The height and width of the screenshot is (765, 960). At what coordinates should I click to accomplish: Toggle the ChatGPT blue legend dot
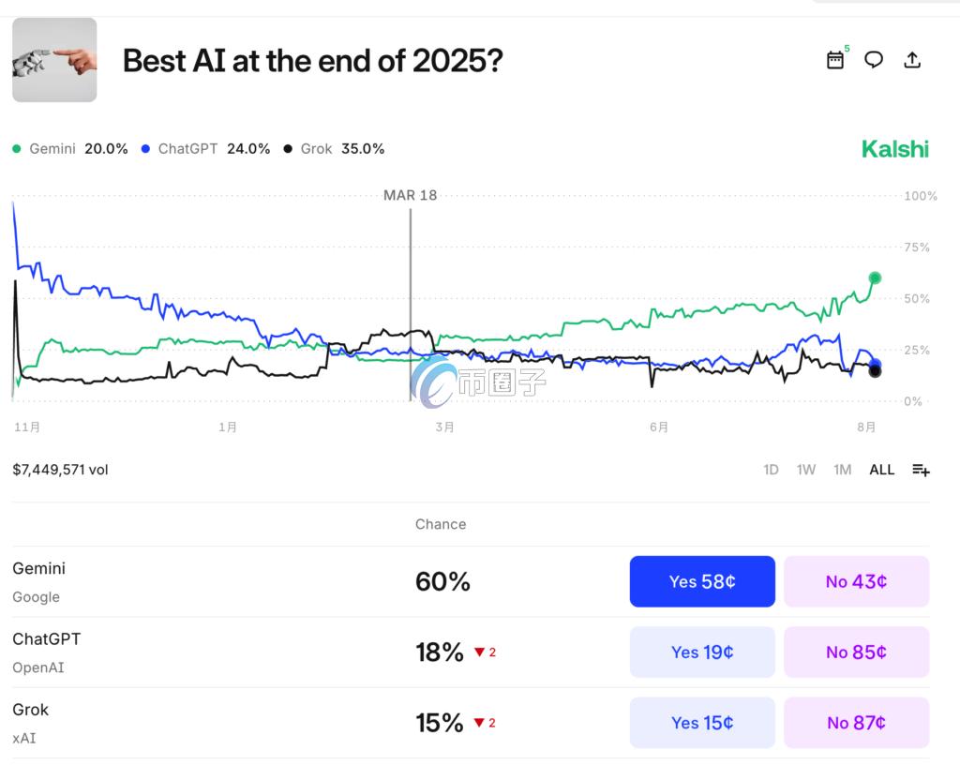tap(145, 149)
